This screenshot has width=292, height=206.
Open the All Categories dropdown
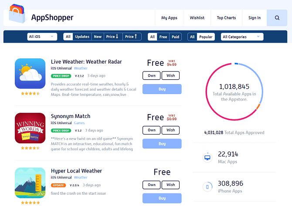point(242,37)
